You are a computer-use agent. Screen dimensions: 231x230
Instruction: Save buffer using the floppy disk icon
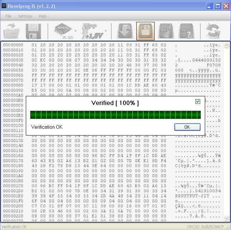33,31
